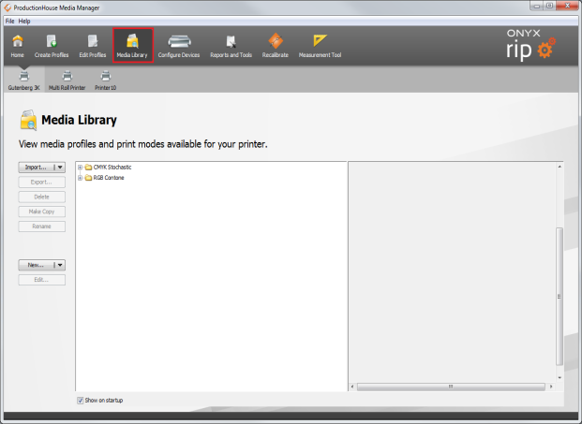Select the Printer10 device
582x424 pixels.
click(105, 80)
